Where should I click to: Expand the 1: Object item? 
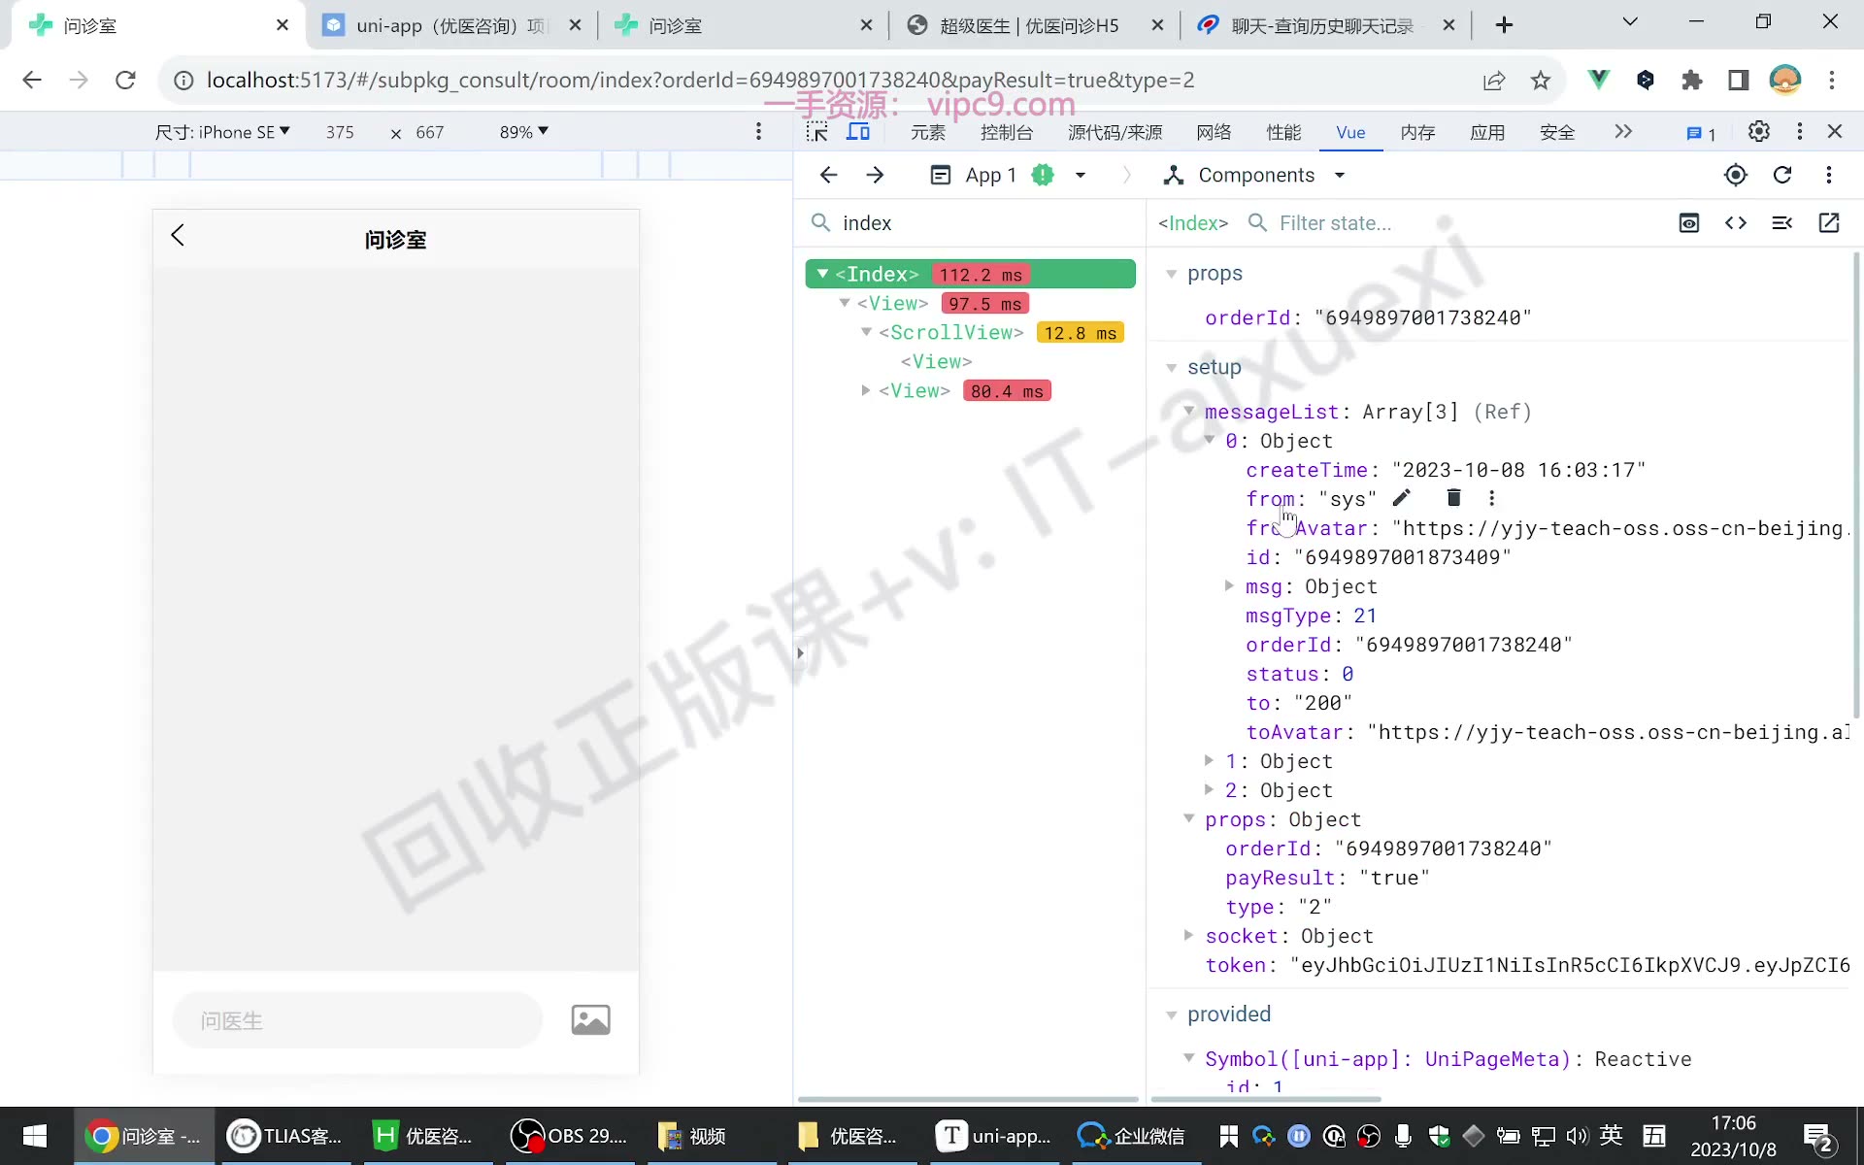tap(1209, 760)
